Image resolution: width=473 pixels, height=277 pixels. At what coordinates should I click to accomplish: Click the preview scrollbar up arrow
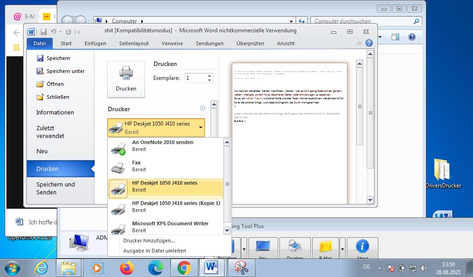click(359, 64)
